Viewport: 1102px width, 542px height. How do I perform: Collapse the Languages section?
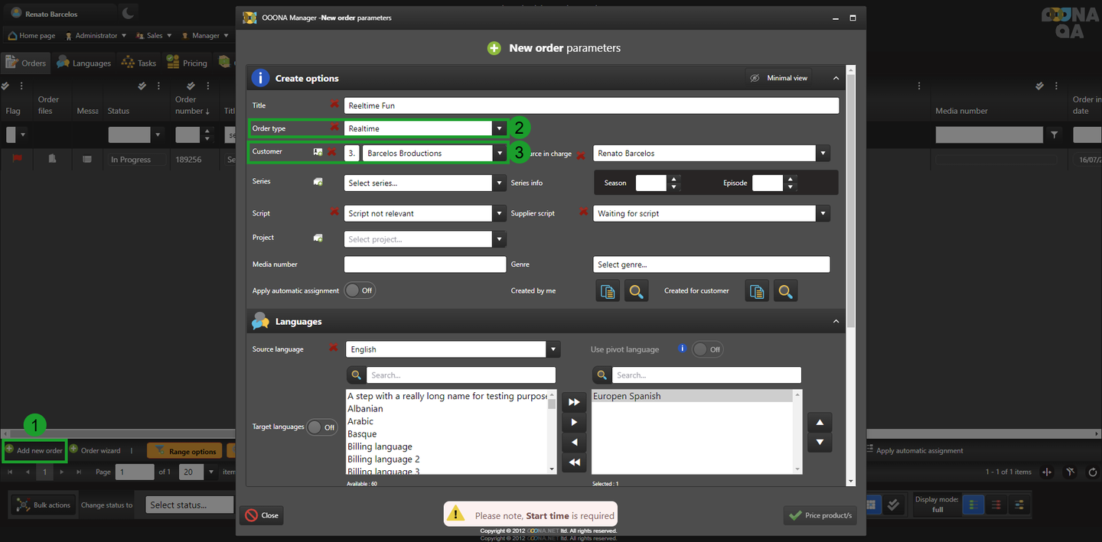coord(836,322)
